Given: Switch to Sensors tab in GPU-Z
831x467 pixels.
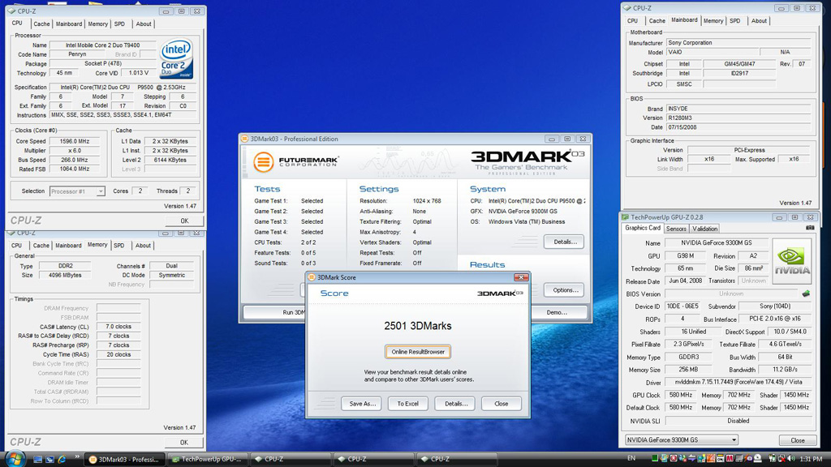Looking at the screenshot, I should [x=676, y=229].
